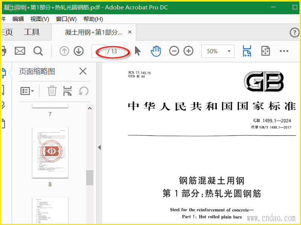Click the page extract icon in thumbnails panel
301x225 pixels.
click(x=67, y=91)
